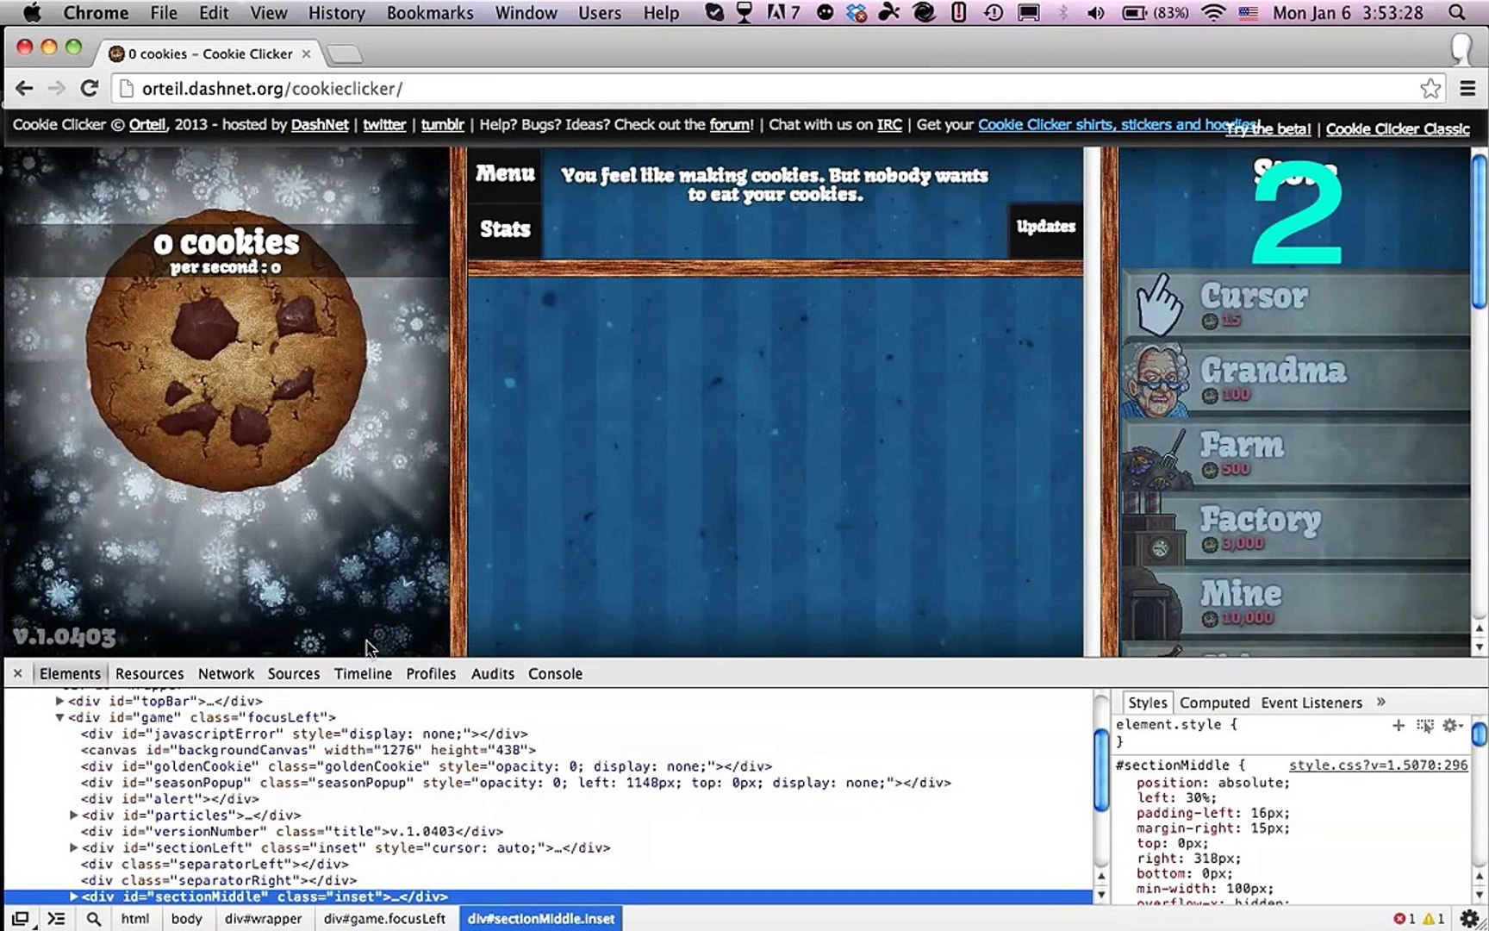Viewport: 1489px width, 931px height.
Task: Show more sidebar panes with the chevron
Action: point(1381,702)
